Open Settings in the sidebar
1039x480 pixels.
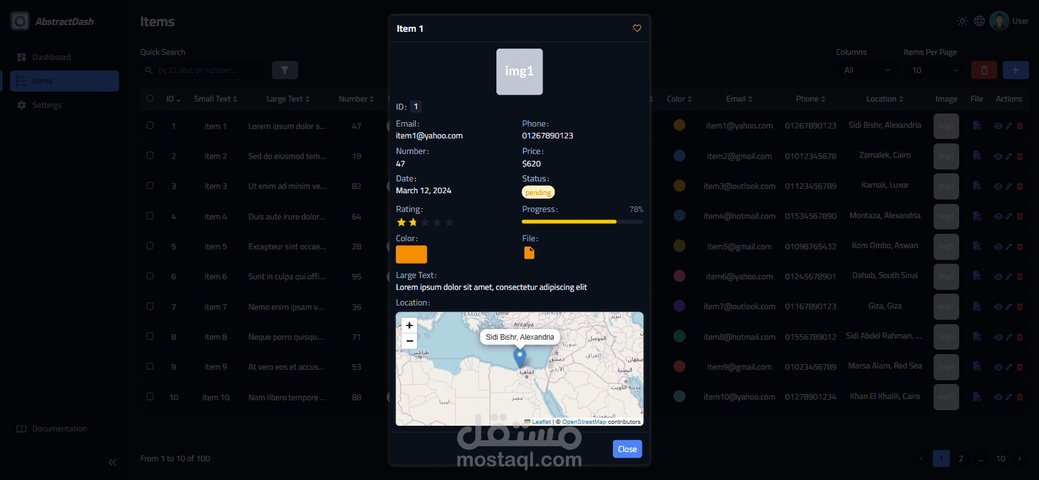coord(64,105)
